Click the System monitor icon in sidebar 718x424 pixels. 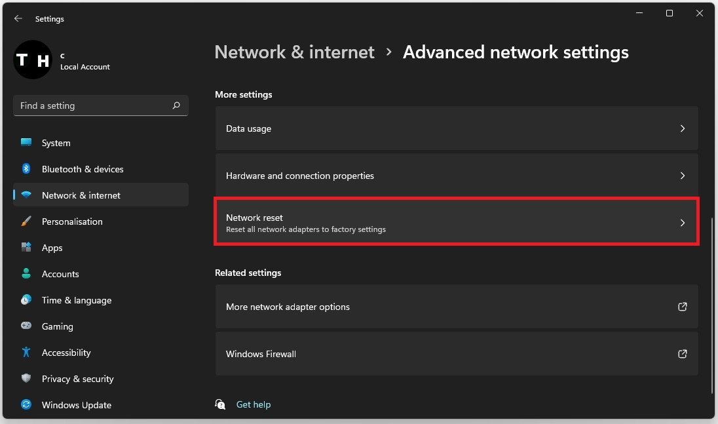click(26, 143)
